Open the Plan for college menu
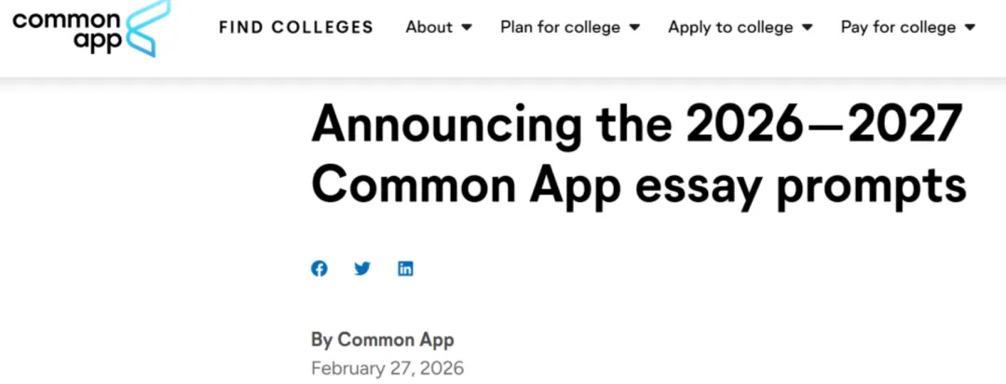The width and height of the screenshot is (1006, 384). pyautogui.click(x=560, y=27)
